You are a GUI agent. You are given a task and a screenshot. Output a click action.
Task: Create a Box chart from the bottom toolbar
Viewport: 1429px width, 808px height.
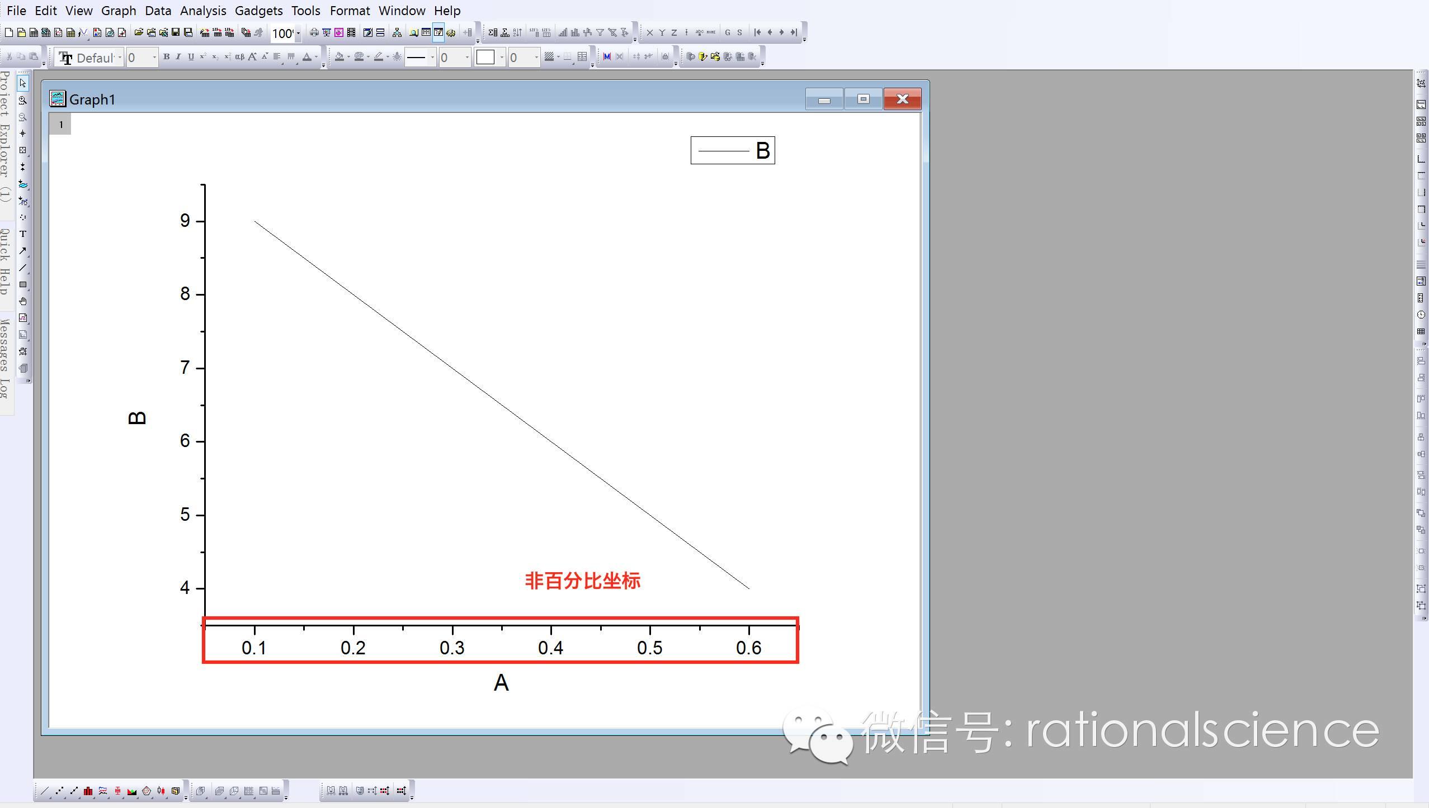click(117, 791)
